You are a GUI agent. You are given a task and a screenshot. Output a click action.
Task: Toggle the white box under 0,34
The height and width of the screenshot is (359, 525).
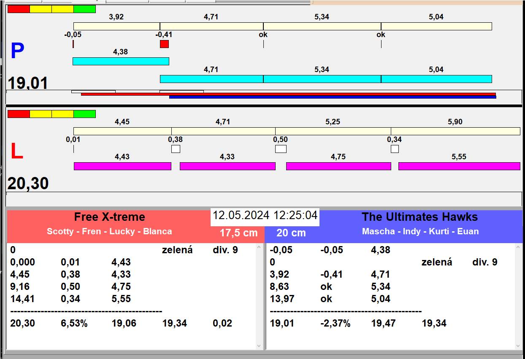pyautogui.click(x=395, y=149)
